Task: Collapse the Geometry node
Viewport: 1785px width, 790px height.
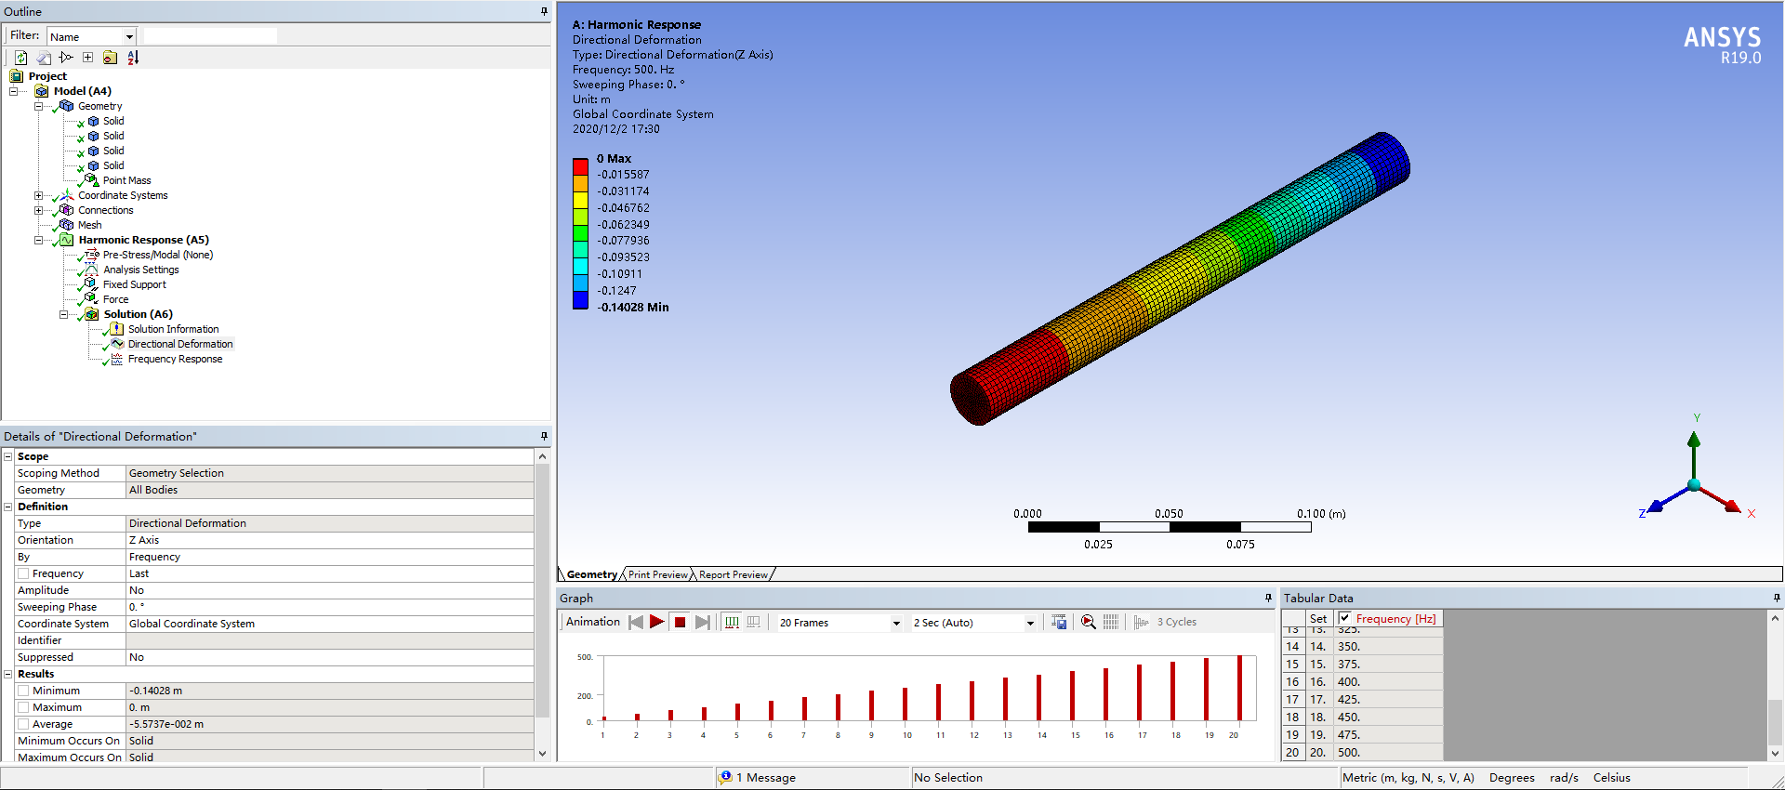Action: 38,106
